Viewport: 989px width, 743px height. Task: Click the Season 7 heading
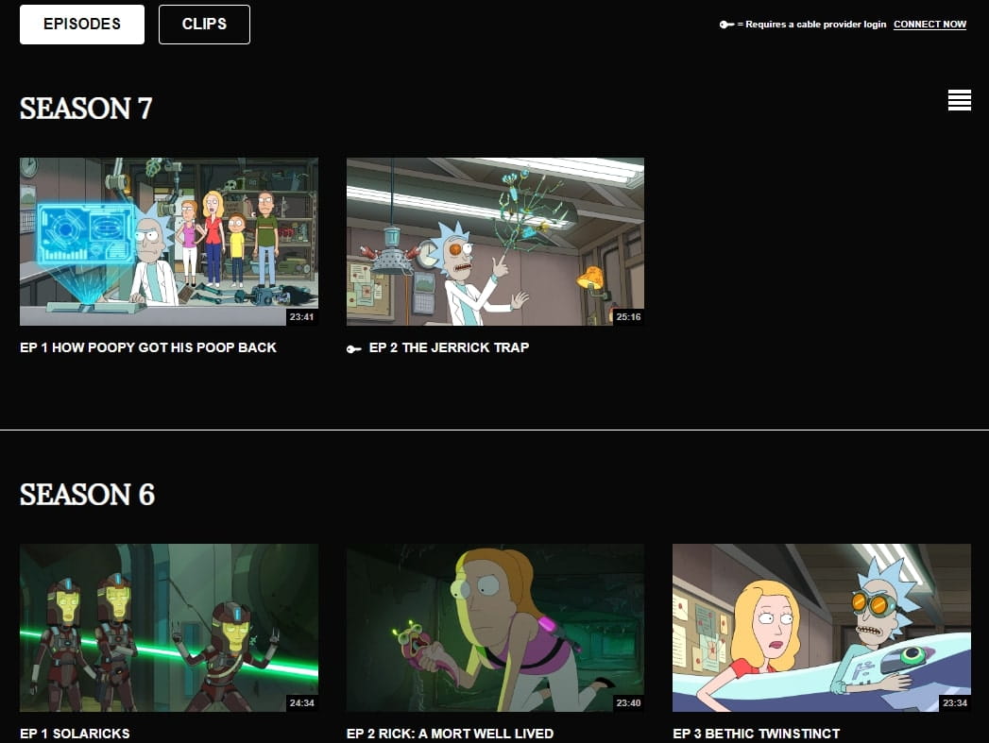click(x=86, y=109)
